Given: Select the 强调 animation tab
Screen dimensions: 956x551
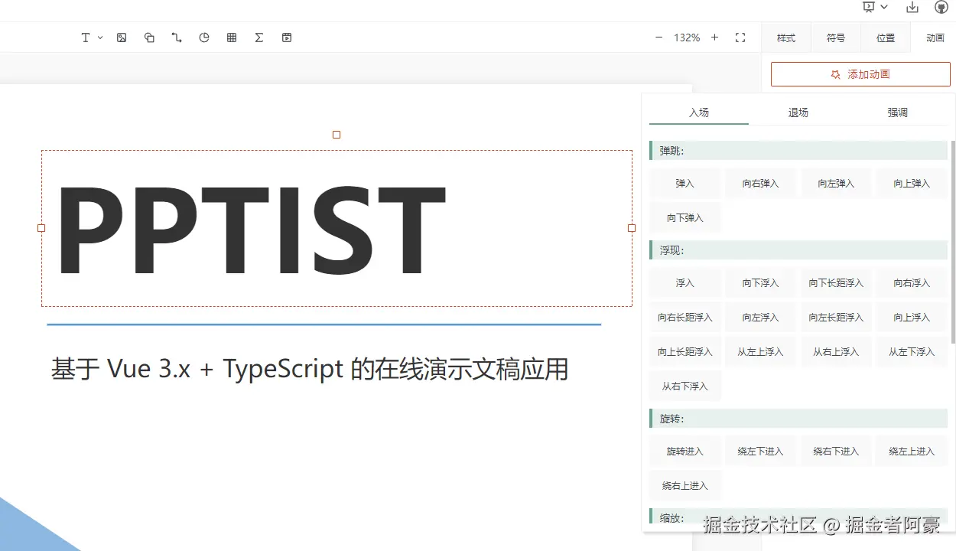Looking at the screenshot, I should click(x=898, y=112).
